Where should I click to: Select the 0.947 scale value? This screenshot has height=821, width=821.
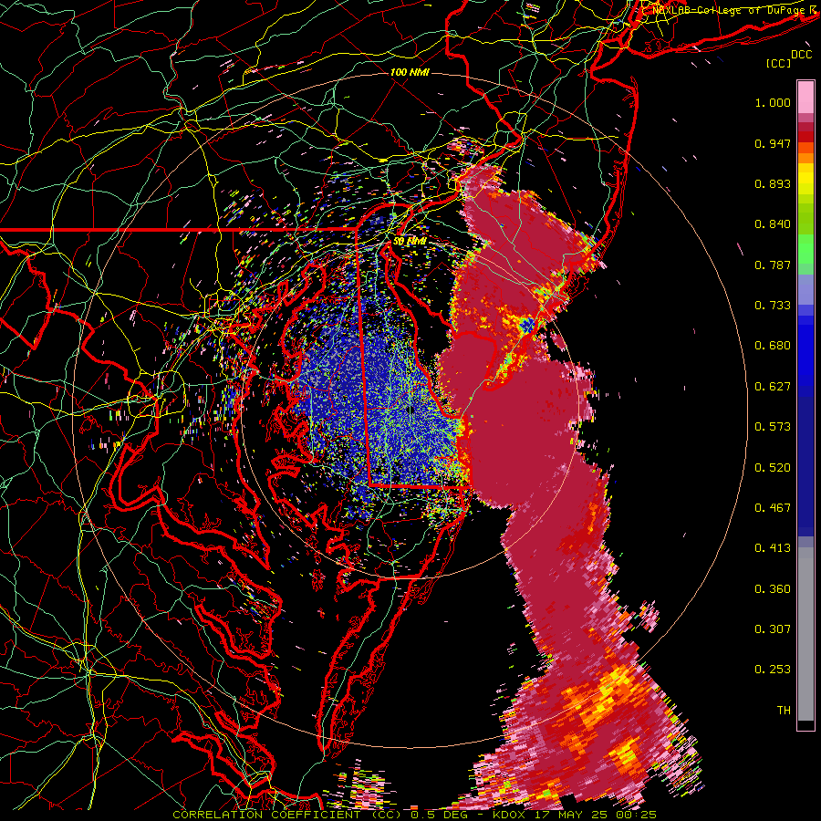coord(773,143)
